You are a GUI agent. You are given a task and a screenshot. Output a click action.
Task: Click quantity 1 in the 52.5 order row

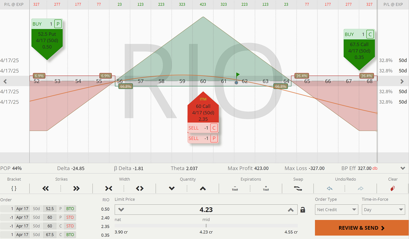[x=7, y=209]
